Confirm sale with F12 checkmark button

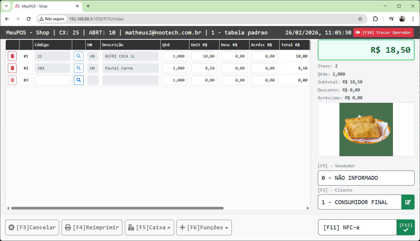(x=406, y=228)
